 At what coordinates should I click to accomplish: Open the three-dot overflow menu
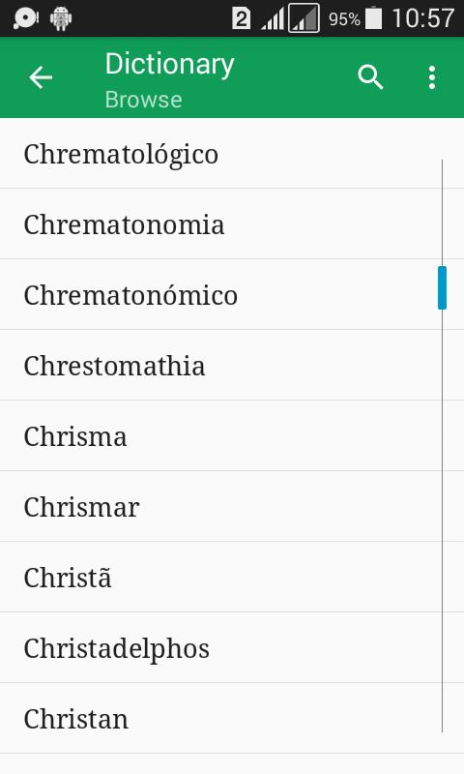point(432,77)
